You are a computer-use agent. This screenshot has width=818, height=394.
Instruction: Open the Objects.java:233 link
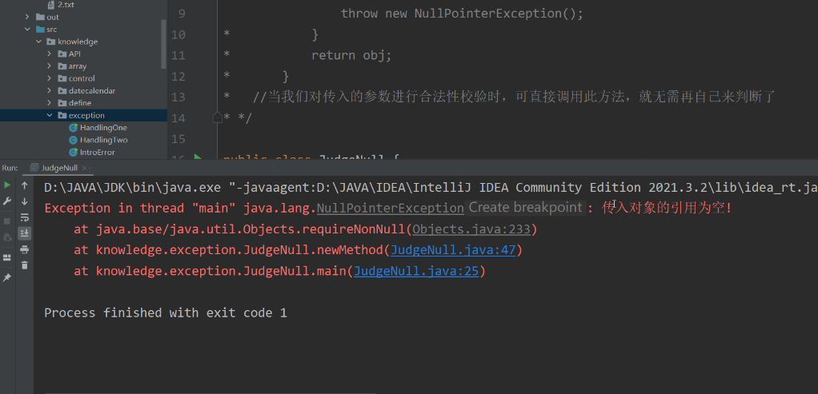tap(471, 229)
